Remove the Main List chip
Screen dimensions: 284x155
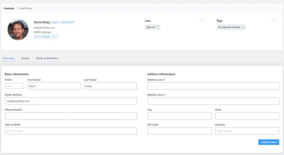[x=158, y=27]
